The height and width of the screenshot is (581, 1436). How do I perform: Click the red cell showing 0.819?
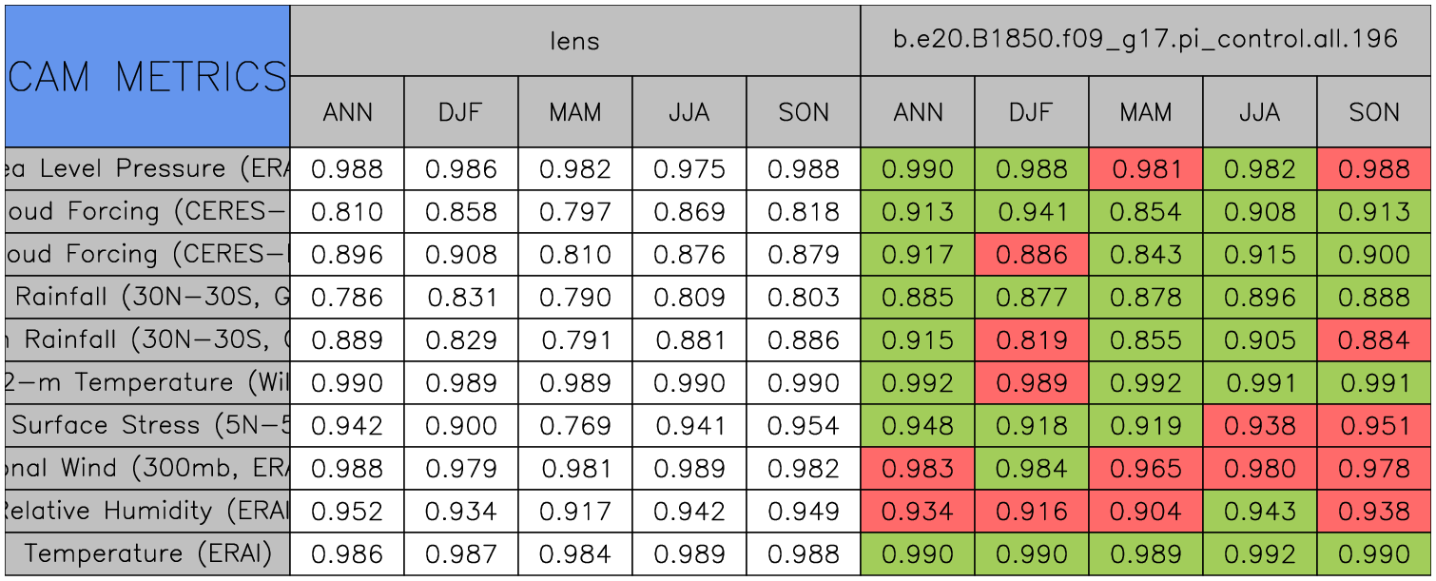click(1031, 340)
